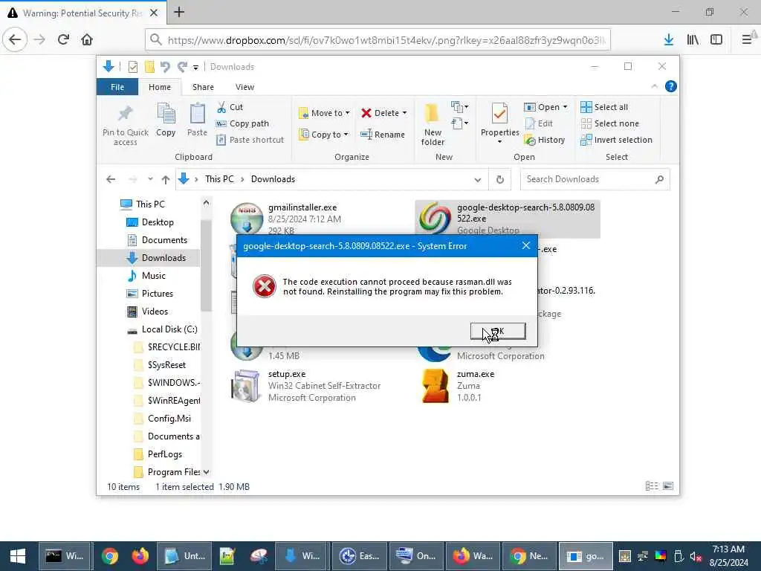Click the Firefox URL bar
Screen dimensions: 761x571
tap(378, 40)
